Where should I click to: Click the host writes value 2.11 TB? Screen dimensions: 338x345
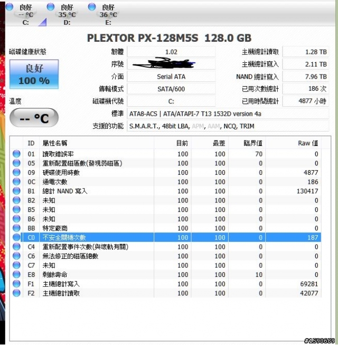[x=306, y=64]
